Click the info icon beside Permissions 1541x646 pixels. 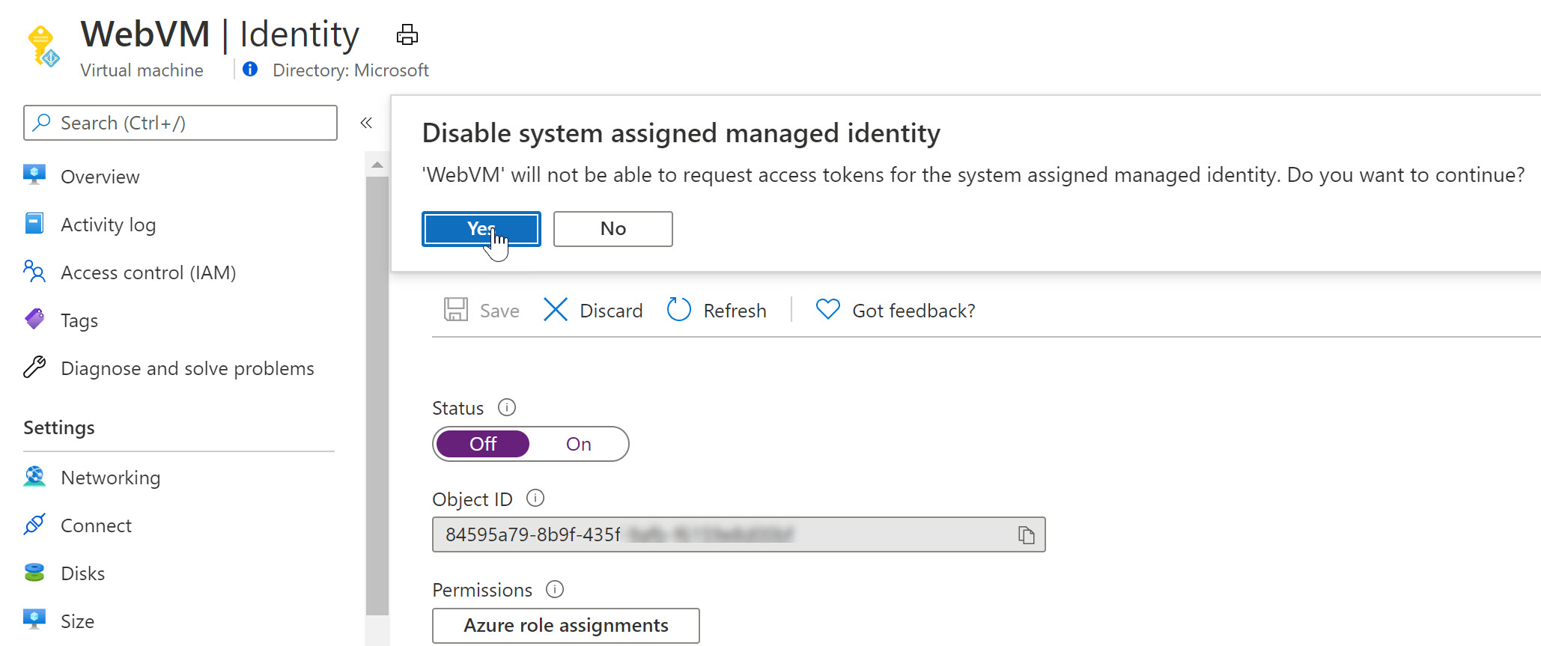tap(555, 589)
